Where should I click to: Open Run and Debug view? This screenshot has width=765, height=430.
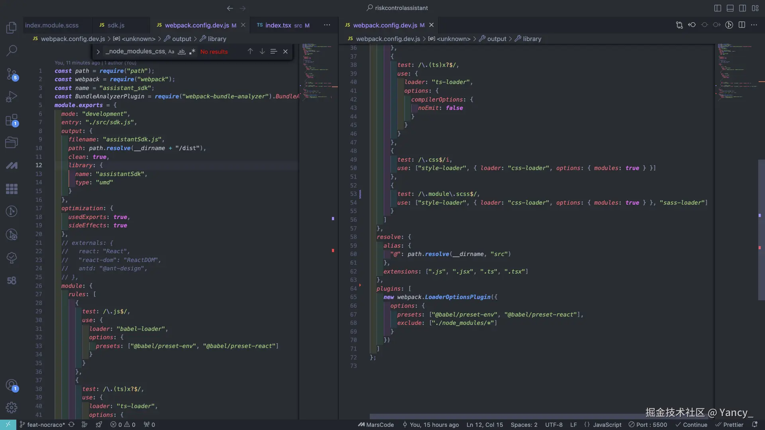pos(12,97)
